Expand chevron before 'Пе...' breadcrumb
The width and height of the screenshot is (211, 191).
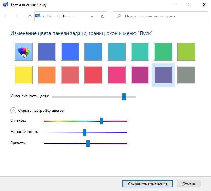click(43, 16)
